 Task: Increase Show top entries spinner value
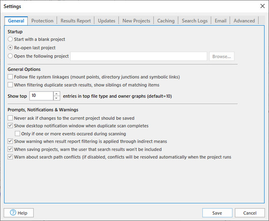pyautogui.click(x=57, y=94)
